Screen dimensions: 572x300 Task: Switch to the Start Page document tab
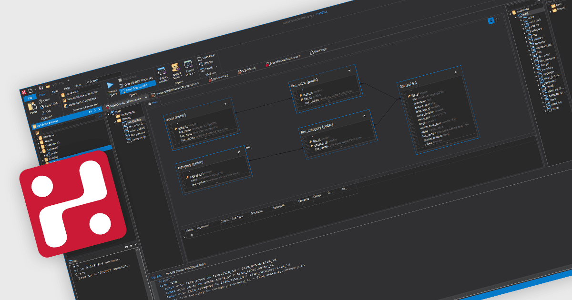tap(318, 51)
